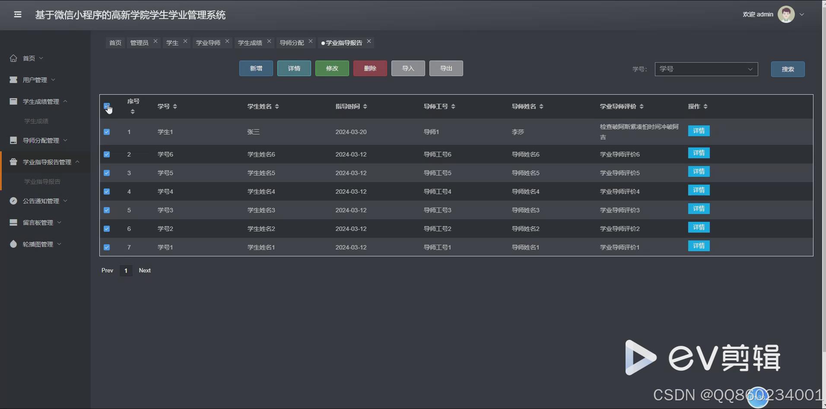Click the home icon in sidebar

point(13,58)
